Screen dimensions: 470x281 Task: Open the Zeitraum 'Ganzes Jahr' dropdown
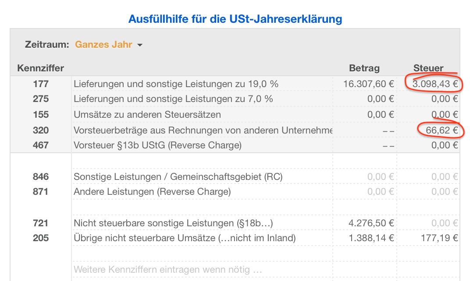(104, 45)
